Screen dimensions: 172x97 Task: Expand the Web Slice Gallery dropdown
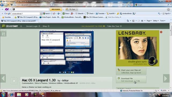pyautogui.click(x=121, y=17)
